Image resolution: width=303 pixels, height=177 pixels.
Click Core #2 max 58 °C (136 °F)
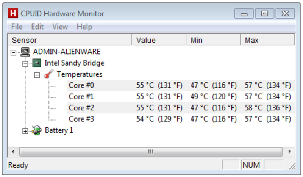tap(268, 108)
